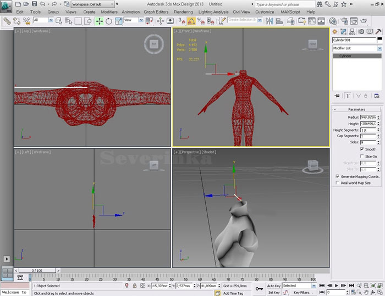Enable the Slice On checkbox
The image size is (385, 296).
click(362, 157)
